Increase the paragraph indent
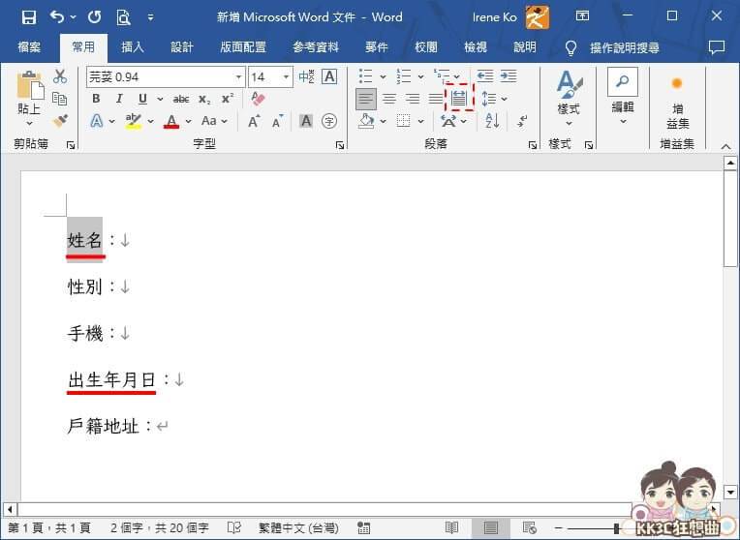The width and height of the screenshot is (740, 540). (x=509, y=75)
